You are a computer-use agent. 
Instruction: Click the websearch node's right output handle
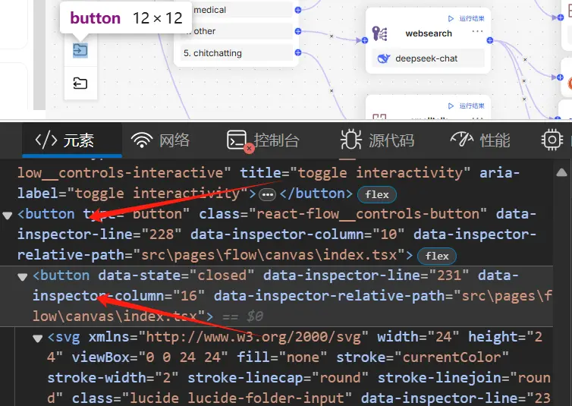[x=490, y=40]
